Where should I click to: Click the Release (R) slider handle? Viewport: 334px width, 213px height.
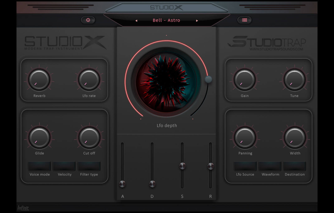211,166
